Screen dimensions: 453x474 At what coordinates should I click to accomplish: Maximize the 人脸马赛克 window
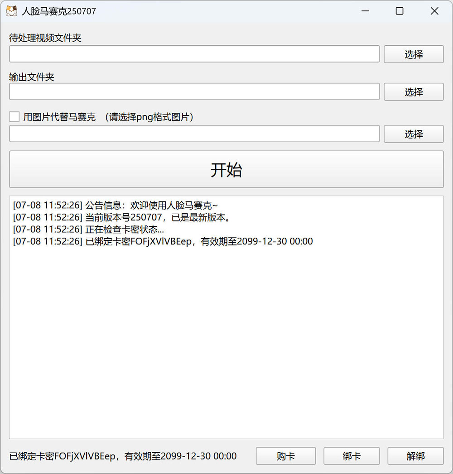pyautogui.click(x=400, y=11)
